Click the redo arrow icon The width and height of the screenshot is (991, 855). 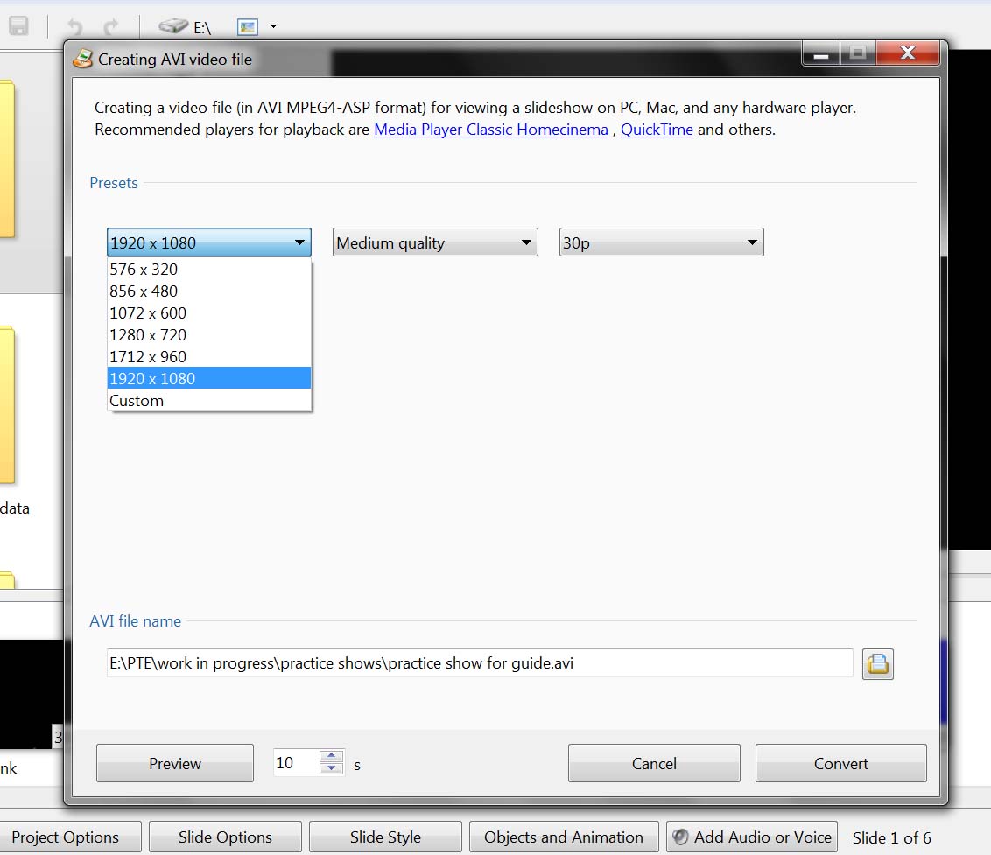(111, 26)
